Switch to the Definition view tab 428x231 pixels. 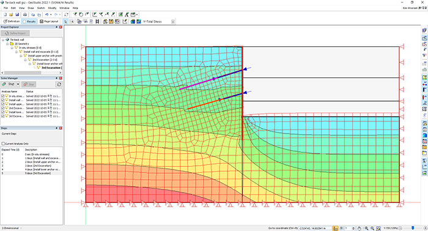click(12, 21)
